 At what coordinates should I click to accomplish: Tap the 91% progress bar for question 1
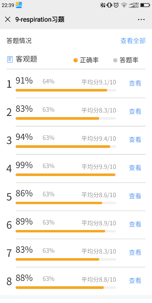(66, 90)
